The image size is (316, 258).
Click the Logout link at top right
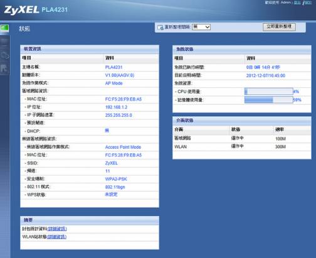coord(297,3)
